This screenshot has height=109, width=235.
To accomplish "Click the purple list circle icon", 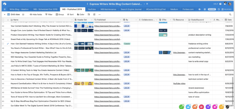I will click(x=208, y=107).
